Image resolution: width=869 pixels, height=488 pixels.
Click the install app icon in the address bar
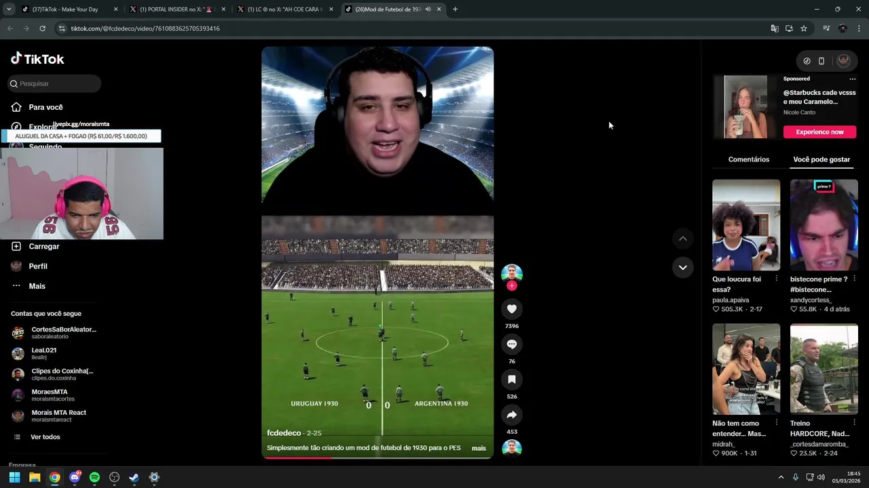789,28
